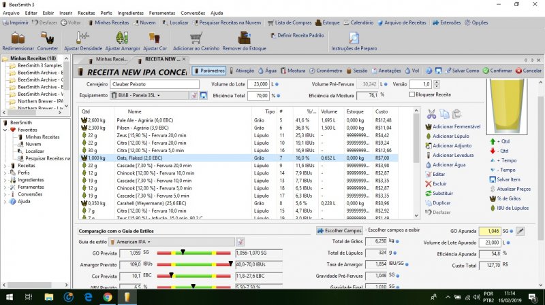Screen dimensions: 545x305
Task: Open the Arquivo menu
Action: pyautogui.click(x=11, y=13)
